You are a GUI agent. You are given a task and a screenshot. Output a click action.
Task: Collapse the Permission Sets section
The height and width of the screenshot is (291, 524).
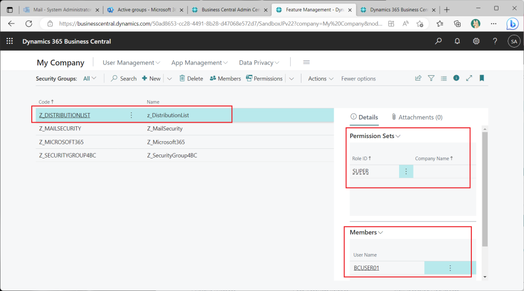(375, 136)
